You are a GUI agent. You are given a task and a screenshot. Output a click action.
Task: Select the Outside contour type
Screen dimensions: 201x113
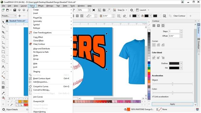point(163,26)
